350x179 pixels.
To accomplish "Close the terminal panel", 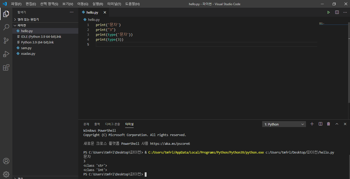I will [345, 124].
